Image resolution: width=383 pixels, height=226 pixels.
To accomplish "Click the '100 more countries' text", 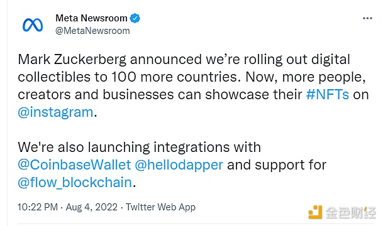I will (x=174, y=77).
